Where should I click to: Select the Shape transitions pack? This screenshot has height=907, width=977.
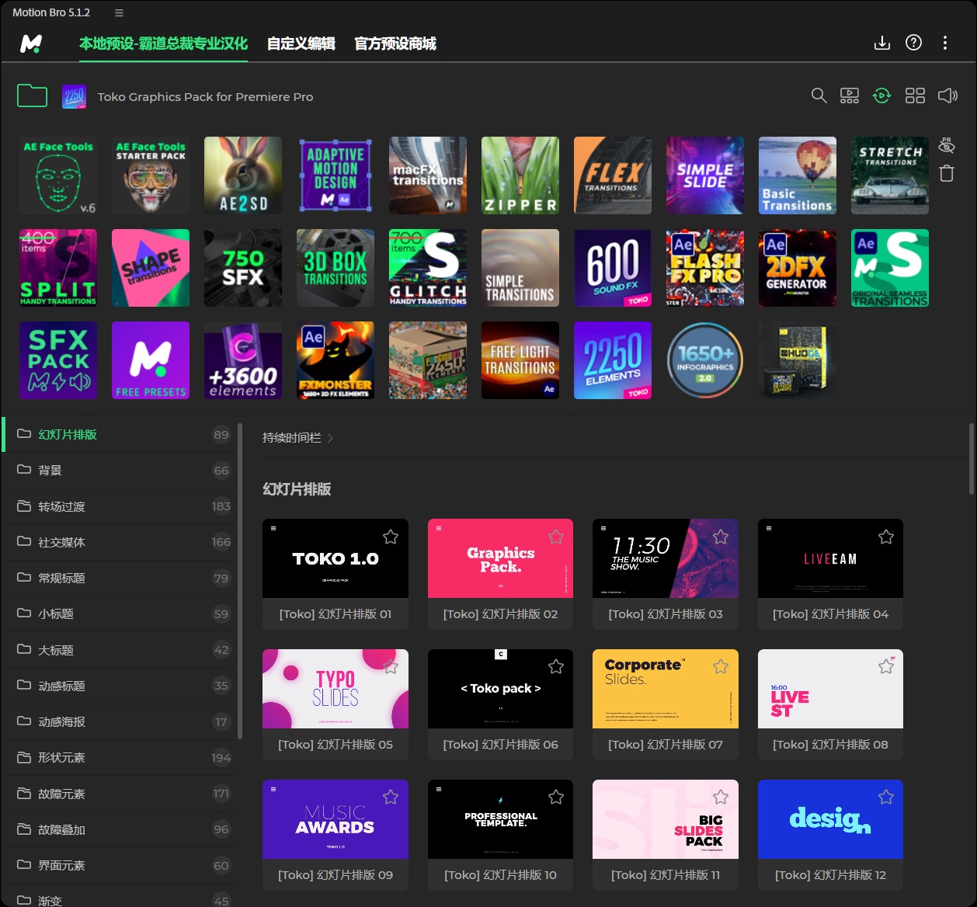click(151, 268)
